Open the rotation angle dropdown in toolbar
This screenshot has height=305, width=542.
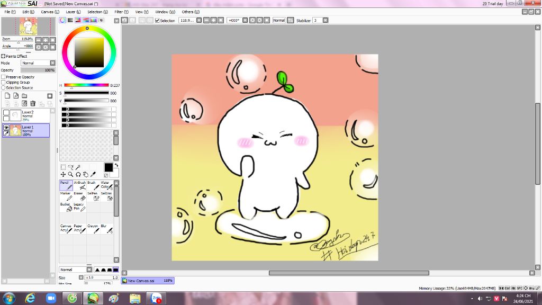(245, 21)
